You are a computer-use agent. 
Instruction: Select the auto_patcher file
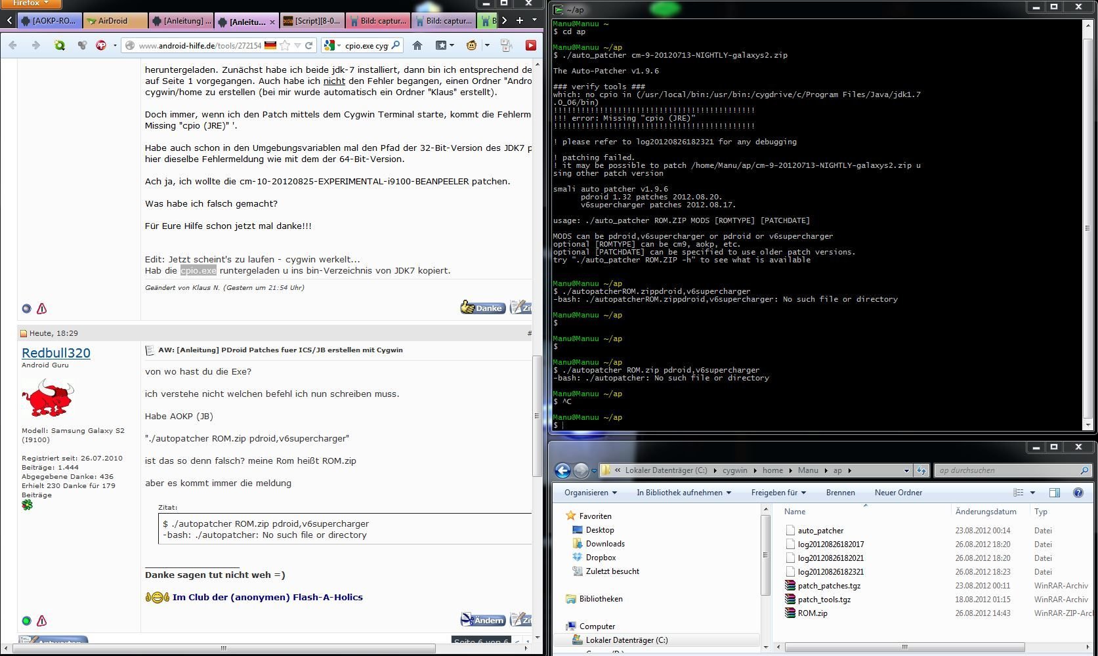(814, 531)
